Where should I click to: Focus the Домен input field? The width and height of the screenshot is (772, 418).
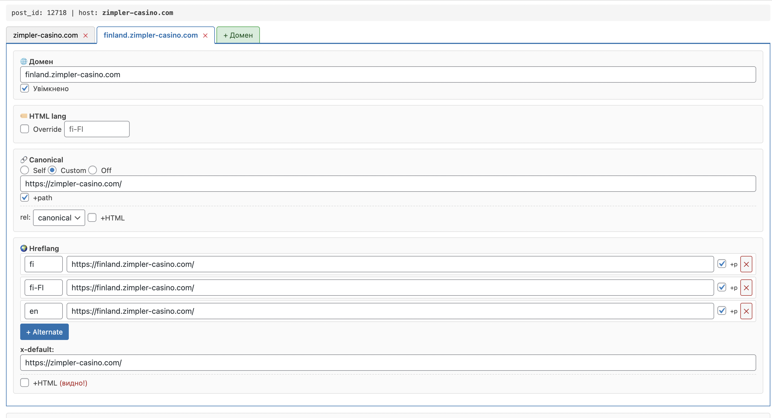pos(388,74)
